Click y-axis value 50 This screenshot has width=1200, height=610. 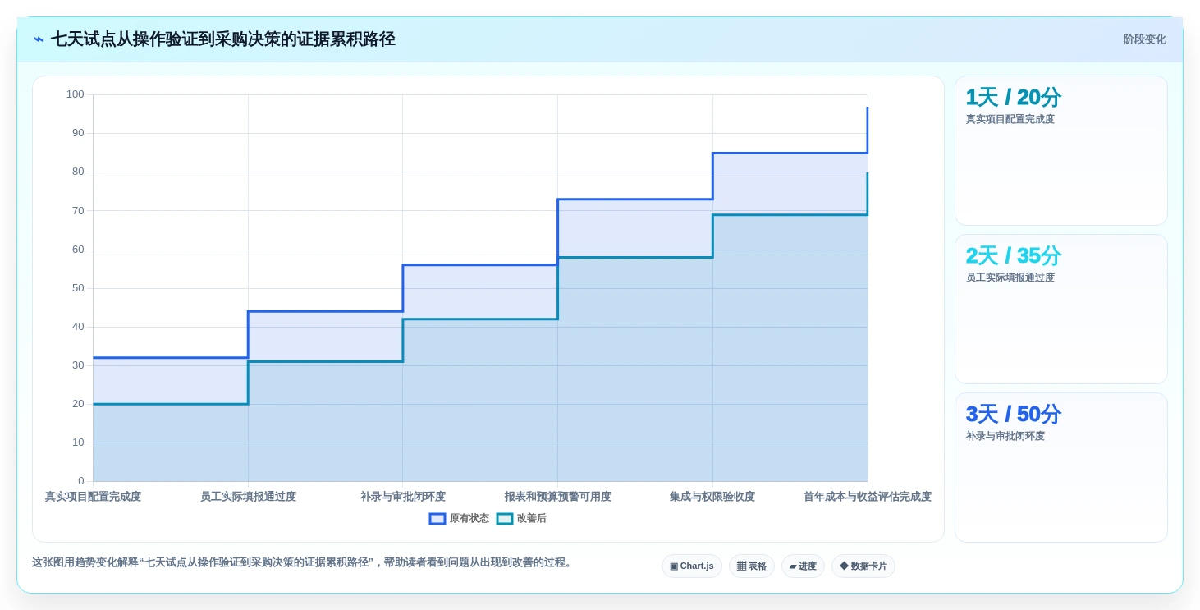[x=78, y=288]
